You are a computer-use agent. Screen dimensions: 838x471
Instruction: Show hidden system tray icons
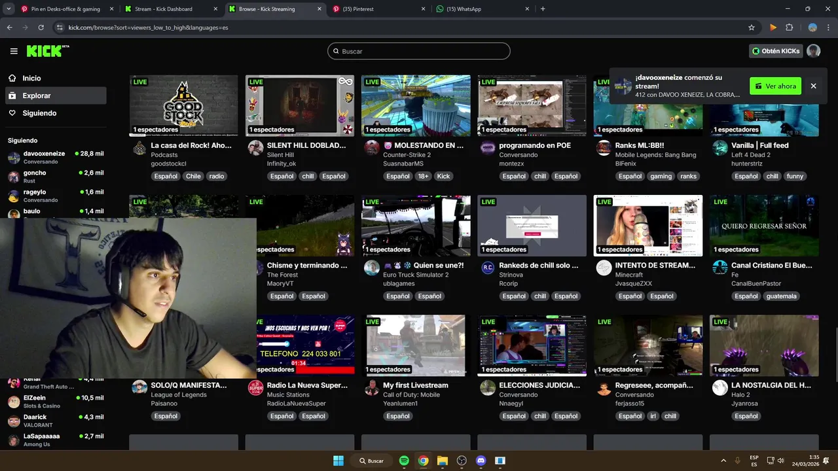[x=723, y=461]
